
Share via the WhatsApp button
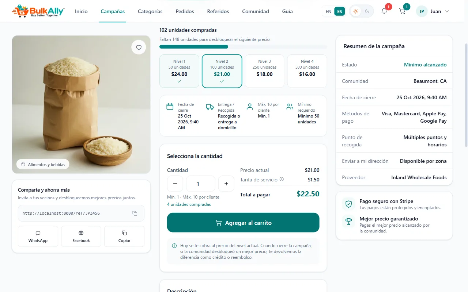pyautogui.click(x=38, y=237)
